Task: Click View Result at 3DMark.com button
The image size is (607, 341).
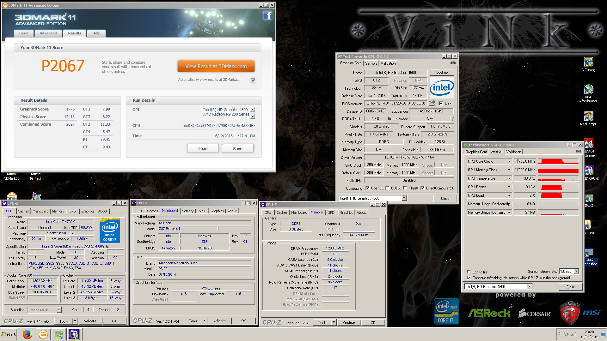Action: 216,66
